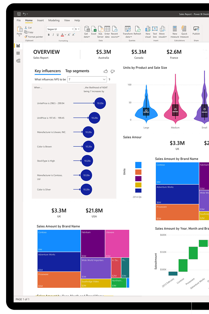209x314 pixels.
Task: Open the undo history dropdown arrow
Action: coord(27,14)
